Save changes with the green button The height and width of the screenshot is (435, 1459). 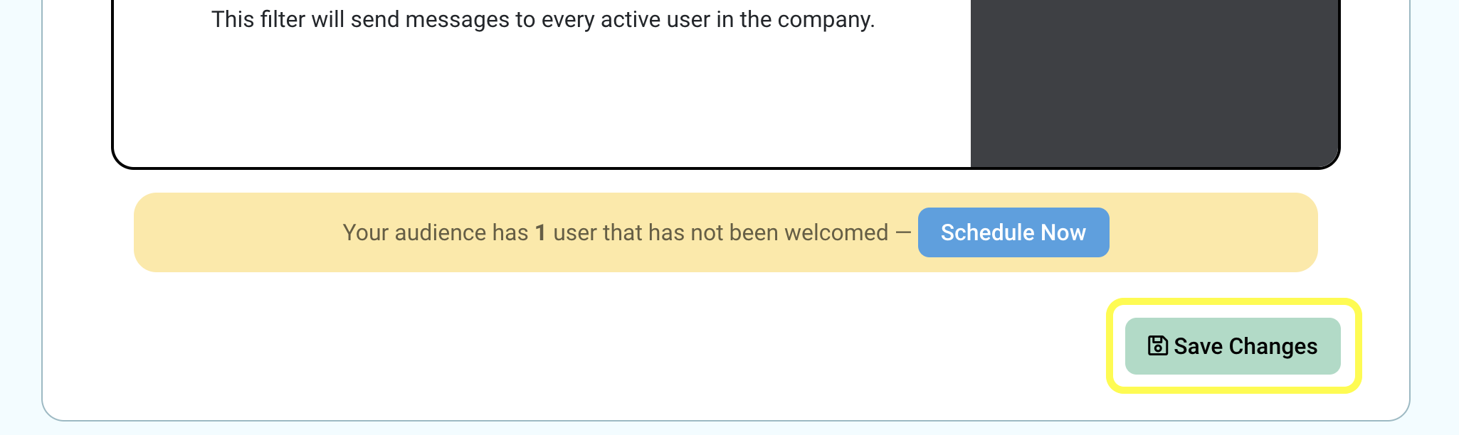[x=1233, y=346]
